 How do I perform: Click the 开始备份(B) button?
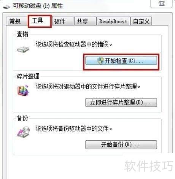[121, 144]
